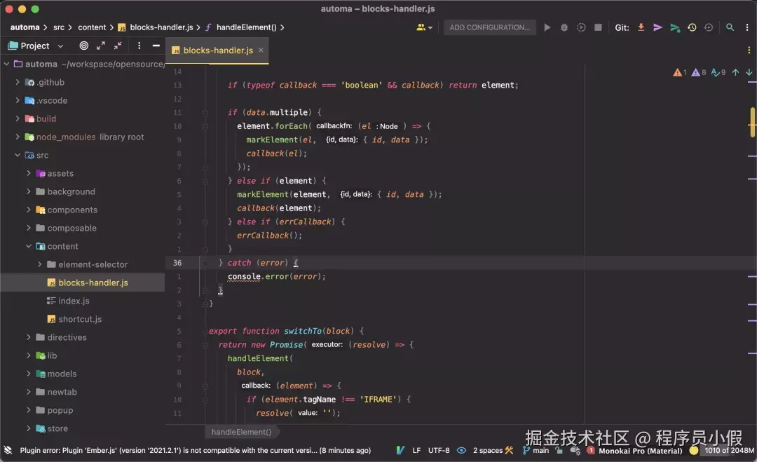757x462 pixels.
Task: Toggle file writable state with the lock icon
Action: (x=557, y=451)
